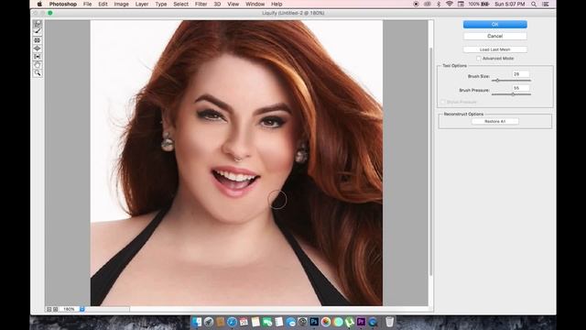
Task: Open the Select menu
Action: click(181, 4)
